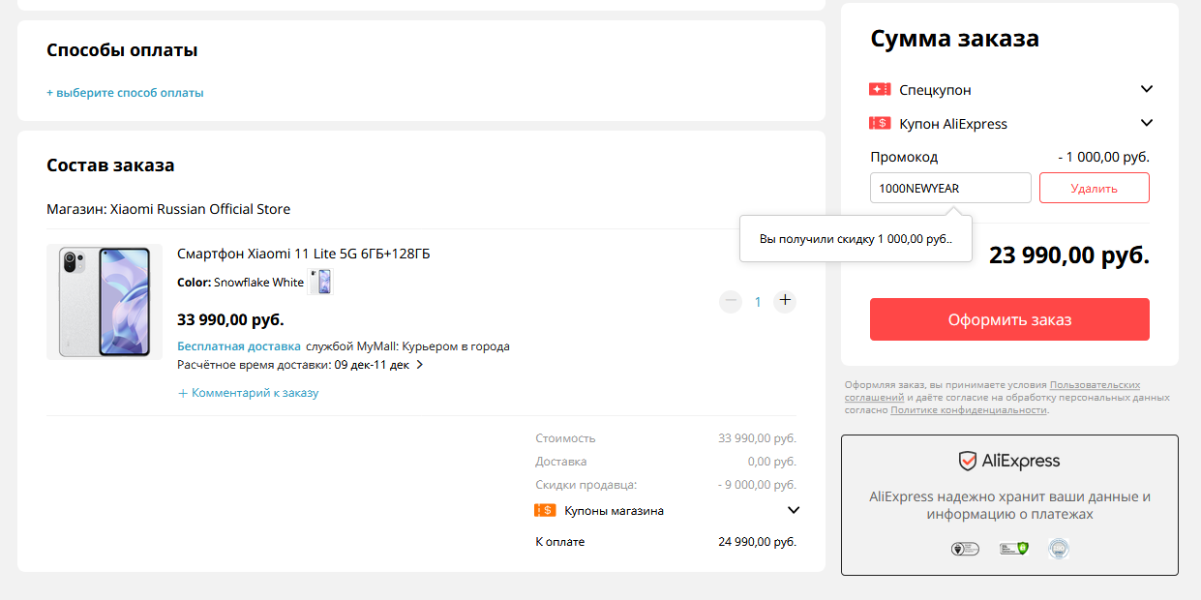Select the Snowflake White color swatch
The image size is (1201, 600).
(320, 282)
